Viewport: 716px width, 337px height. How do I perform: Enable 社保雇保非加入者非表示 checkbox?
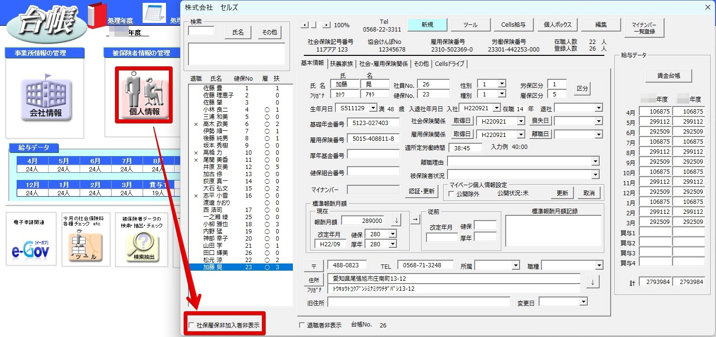click(x=191, y=326)
